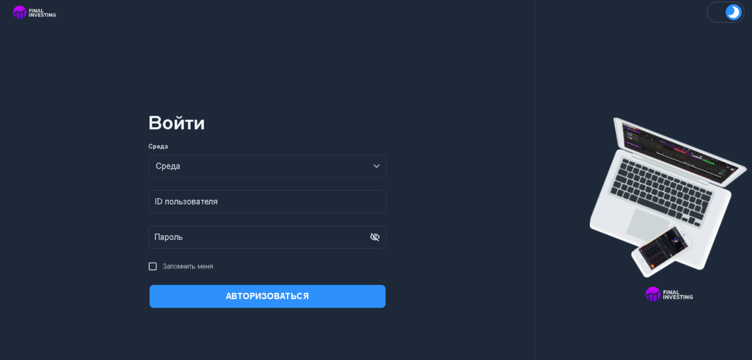Viewport: 752px width, 360px height.
Task: Expand the Среда list with the chevron arrow
Action: coord(377,166)
